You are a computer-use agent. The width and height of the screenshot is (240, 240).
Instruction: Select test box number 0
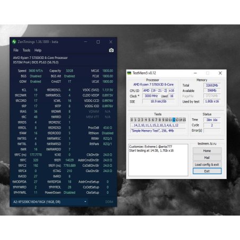coord(132,120)
